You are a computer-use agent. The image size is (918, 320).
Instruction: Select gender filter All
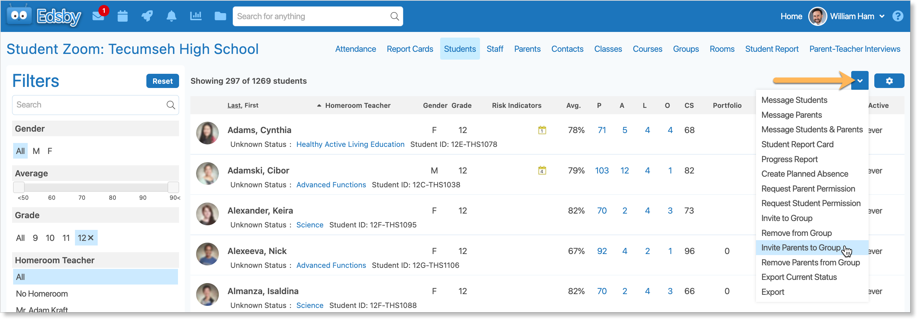20,151
